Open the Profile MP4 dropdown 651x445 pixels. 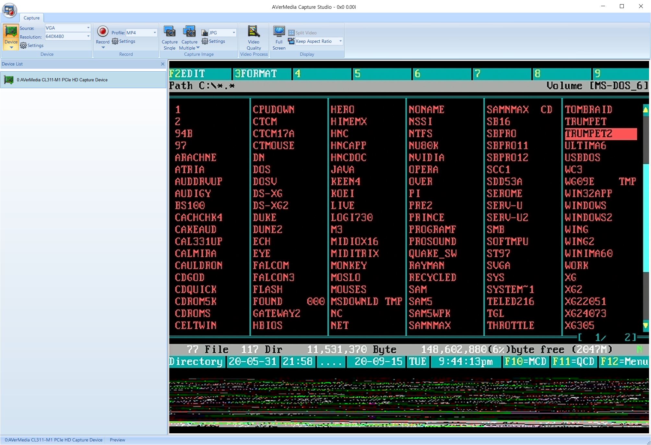pos(155,33)
